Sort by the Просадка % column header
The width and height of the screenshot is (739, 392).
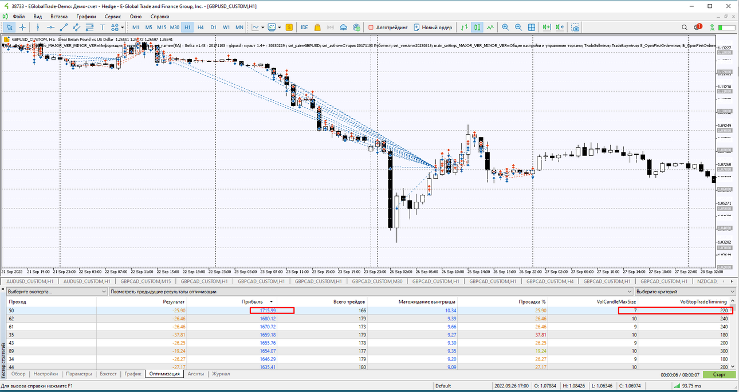pos(502,301)
